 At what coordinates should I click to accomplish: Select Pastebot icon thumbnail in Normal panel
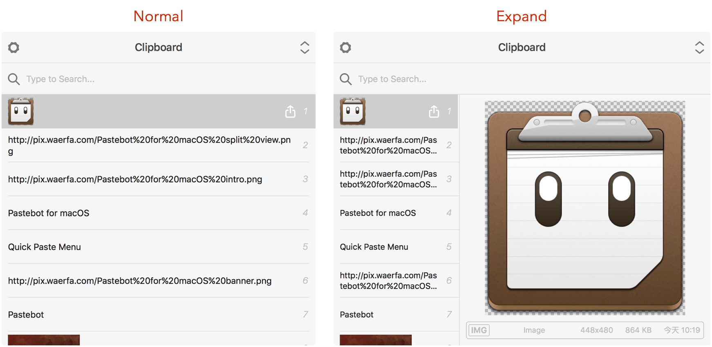point(21,111)
